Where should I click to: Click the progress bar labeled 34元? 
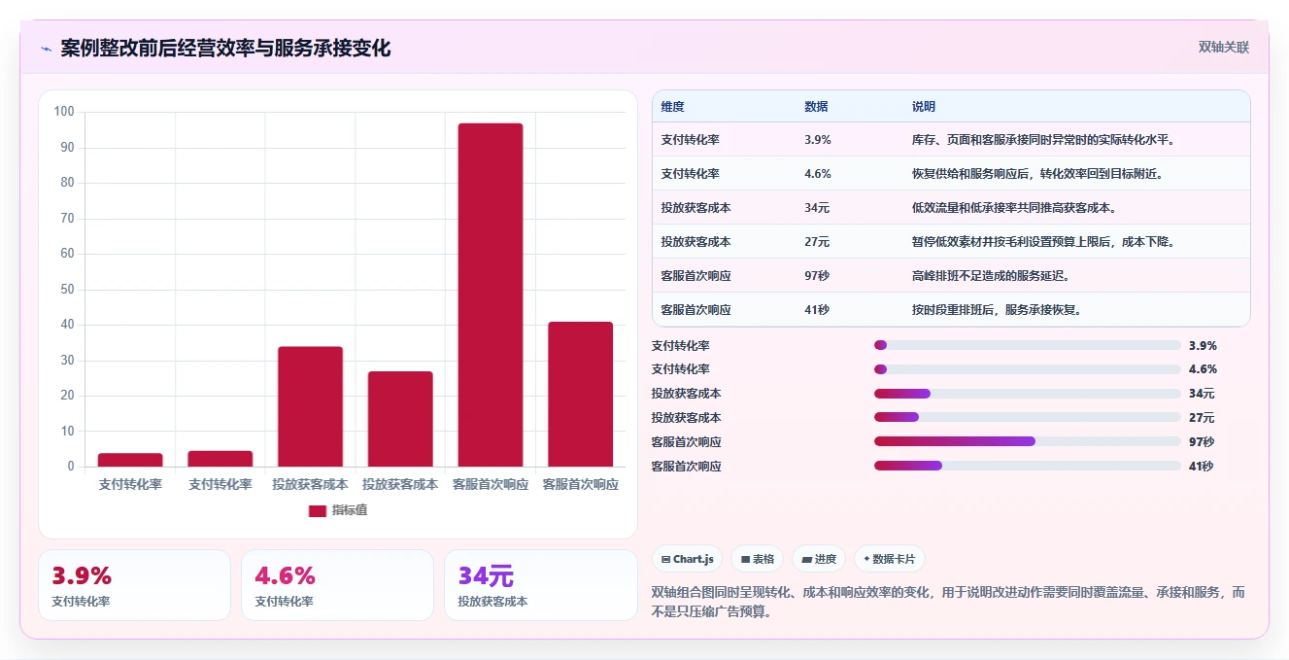point(1028,394)
